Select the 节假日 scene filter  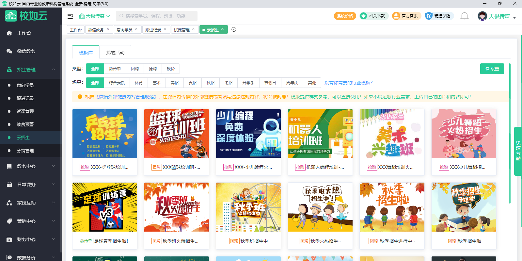(x=270, y=83)
